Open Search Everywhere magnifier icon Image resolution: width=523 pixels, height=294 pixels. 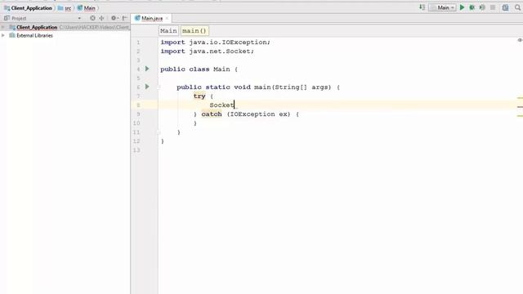click(x=517, y=7)
